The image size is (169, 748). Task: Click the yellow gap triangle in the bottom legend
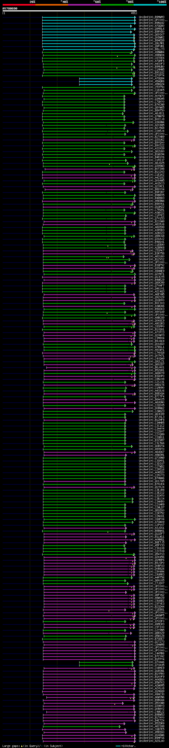coord(22,746)
